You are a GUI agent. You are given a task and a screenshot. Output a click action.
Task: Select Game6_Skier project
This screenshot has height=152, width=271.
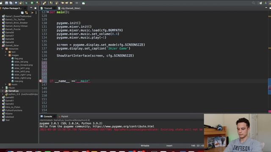tap(12, 46)
